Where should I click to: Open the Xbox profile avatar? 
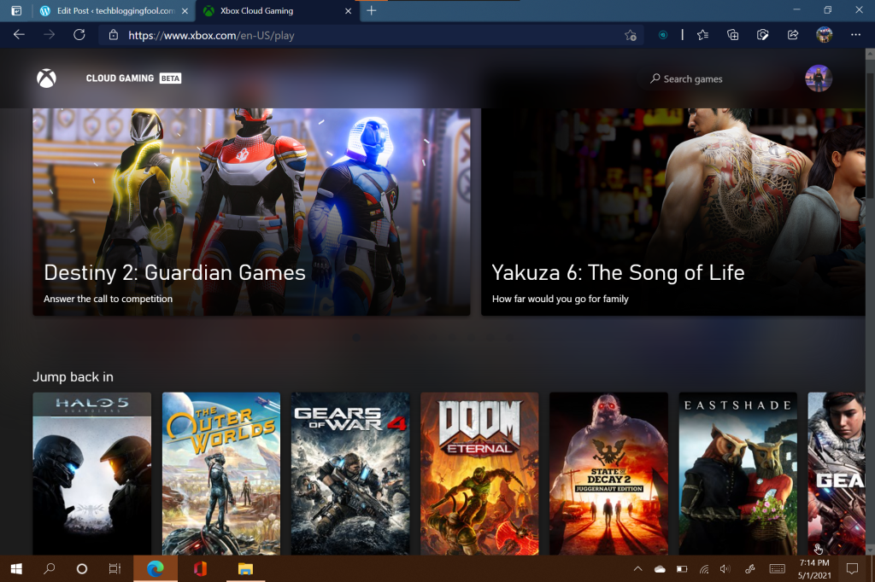(x=818, y=79)
